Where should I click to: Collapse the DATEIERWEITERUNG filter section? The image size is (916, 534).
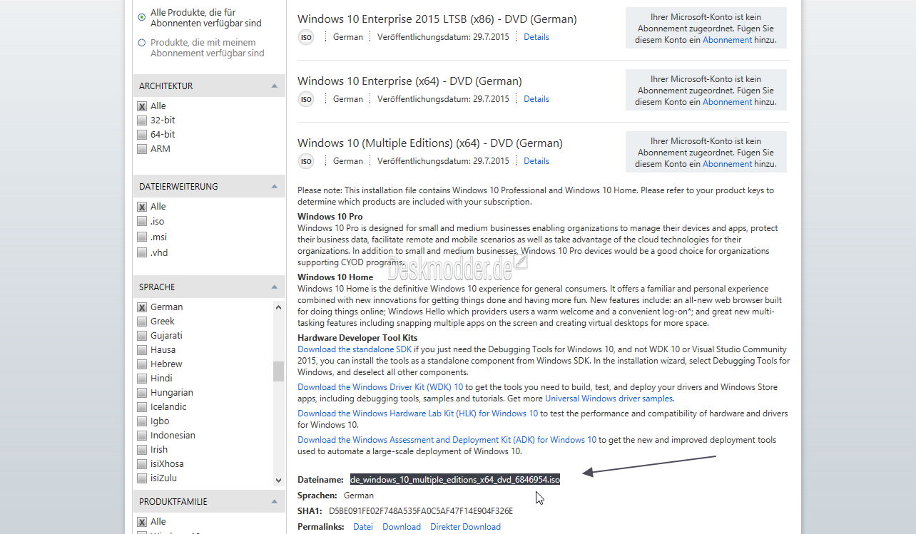[x=274, y=186]
